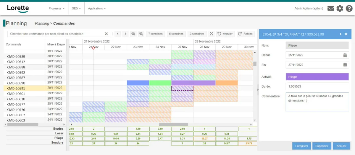The image size is (355, 155).
Task: Open calendar picker for Fin date
Action: tap(345, 65)
